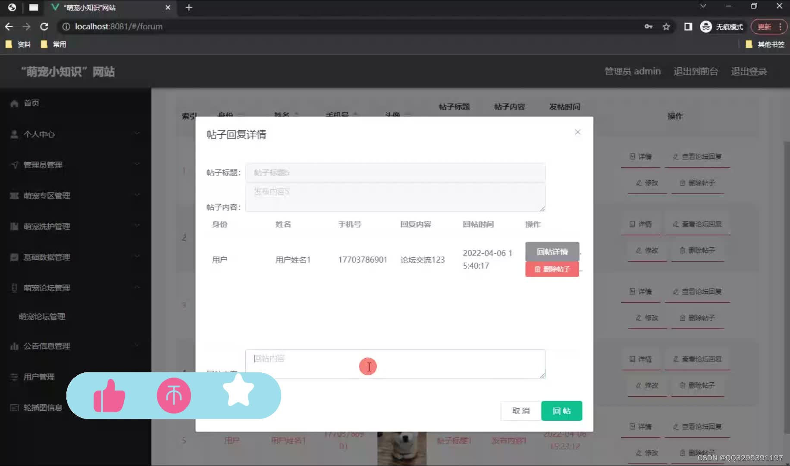Open 用户管理 in the sidebar

point(39,377)
